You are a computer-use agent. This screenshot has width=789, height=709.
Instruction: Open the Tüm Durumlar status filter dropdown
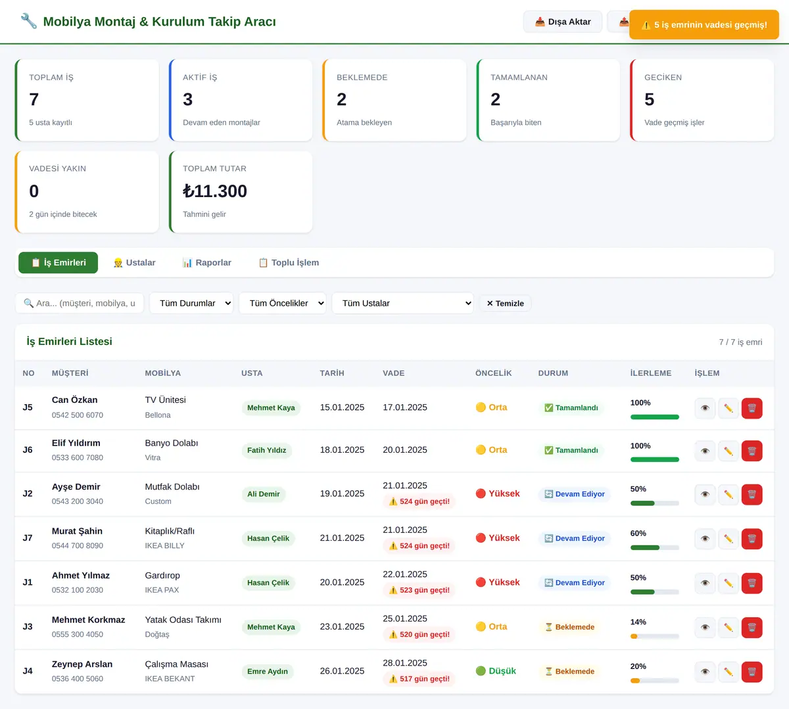pos(191,303)
